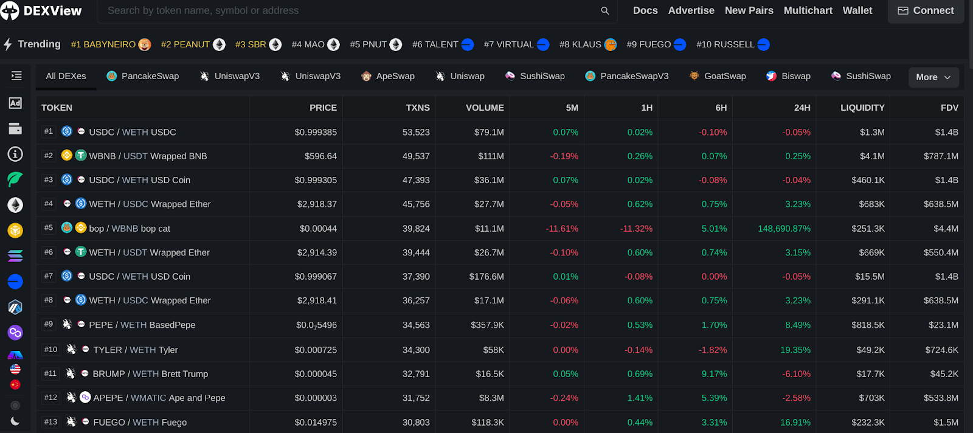This screenshot has width=973, height=433.
Task: Open trending token #1 BABYNEIRO
Action: coord(111,44)
